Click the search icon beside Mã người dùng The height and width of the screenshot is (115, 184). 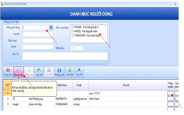(51, 28)
